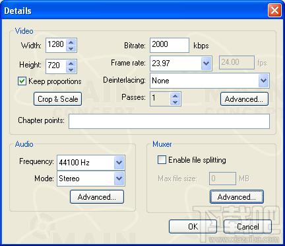Increase Passes with the up arrow

pyautogui.click(x=175, y=96)
